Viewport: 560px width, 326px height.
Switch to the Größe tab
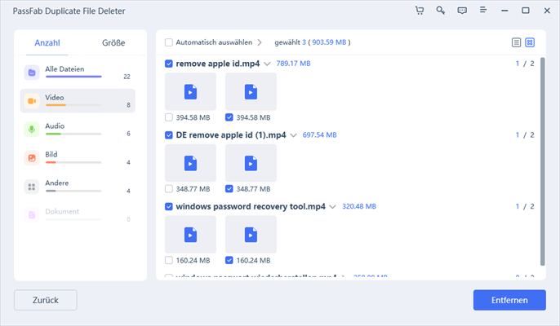tap(113, 42)
